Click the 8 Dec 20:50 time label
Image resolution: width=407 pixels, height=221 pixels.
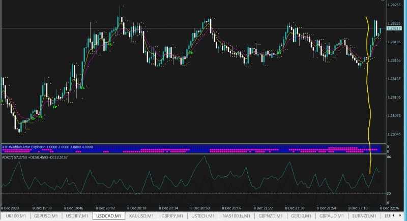(200, 208)
